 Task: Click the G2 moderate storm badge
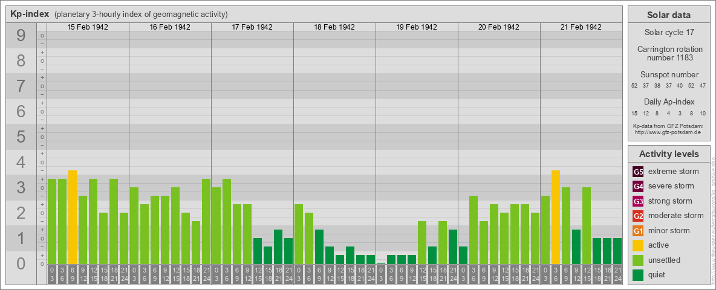coord(638,216)
